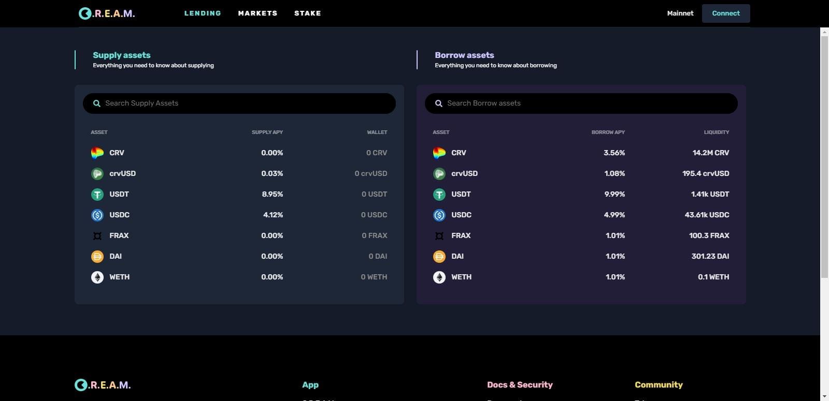Click the DAI icon in Borrow assets
The image size is (829, 401).
439,257
